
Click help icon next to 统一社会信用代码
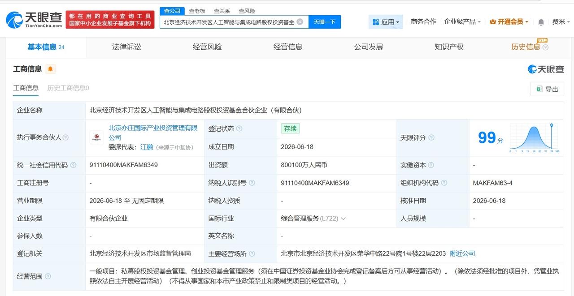pyautogui.click(x=74, y=165)
